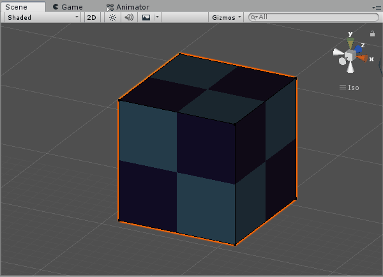Open the Gizmos dropdown menu

[x=226, y=18]
